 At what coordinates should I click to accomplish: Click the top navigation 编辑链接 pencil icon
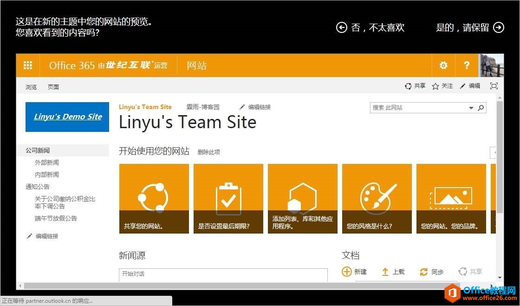point(242,107)
